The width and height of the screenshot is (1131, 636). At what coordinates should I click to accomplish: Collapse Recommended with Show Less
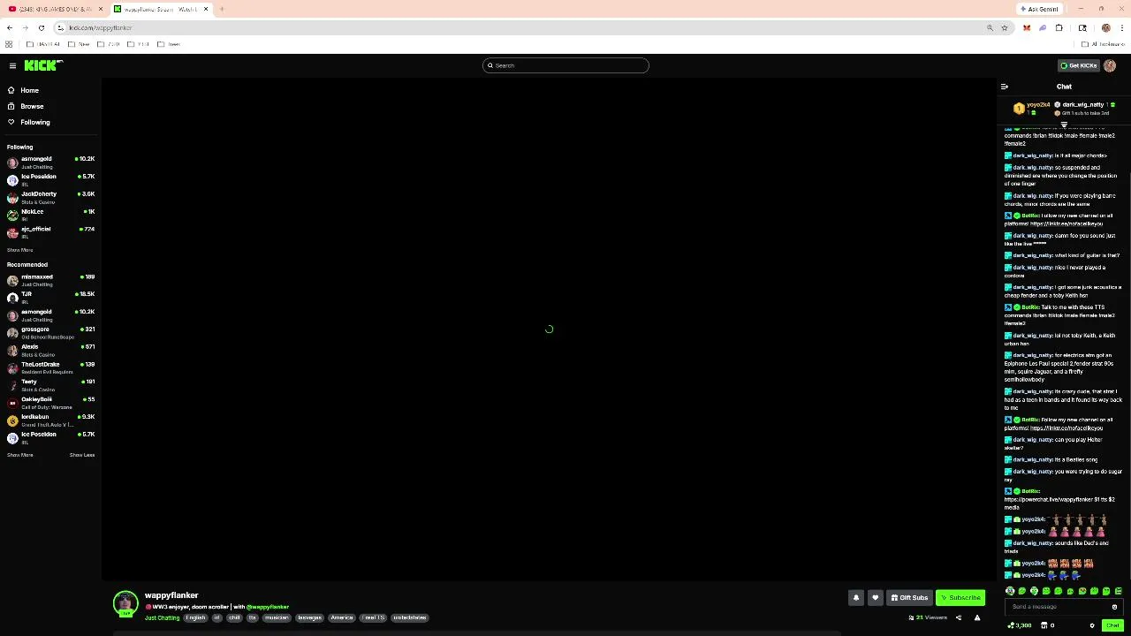coord(82,455)
